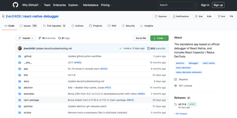Click the repository book icon beside jhen0409

click(3, 17)
